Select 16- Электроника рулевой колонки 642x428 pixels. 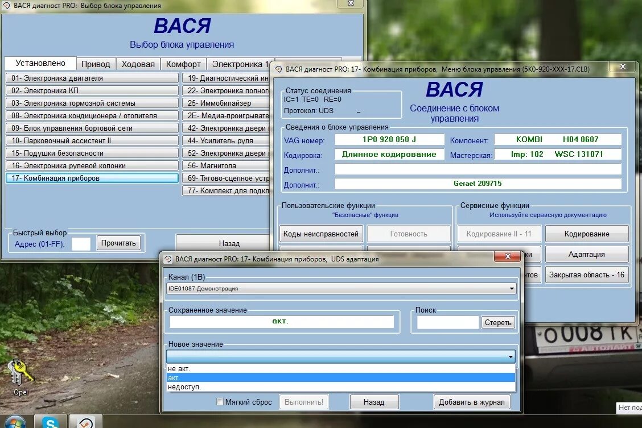click(x=92, y=165)
